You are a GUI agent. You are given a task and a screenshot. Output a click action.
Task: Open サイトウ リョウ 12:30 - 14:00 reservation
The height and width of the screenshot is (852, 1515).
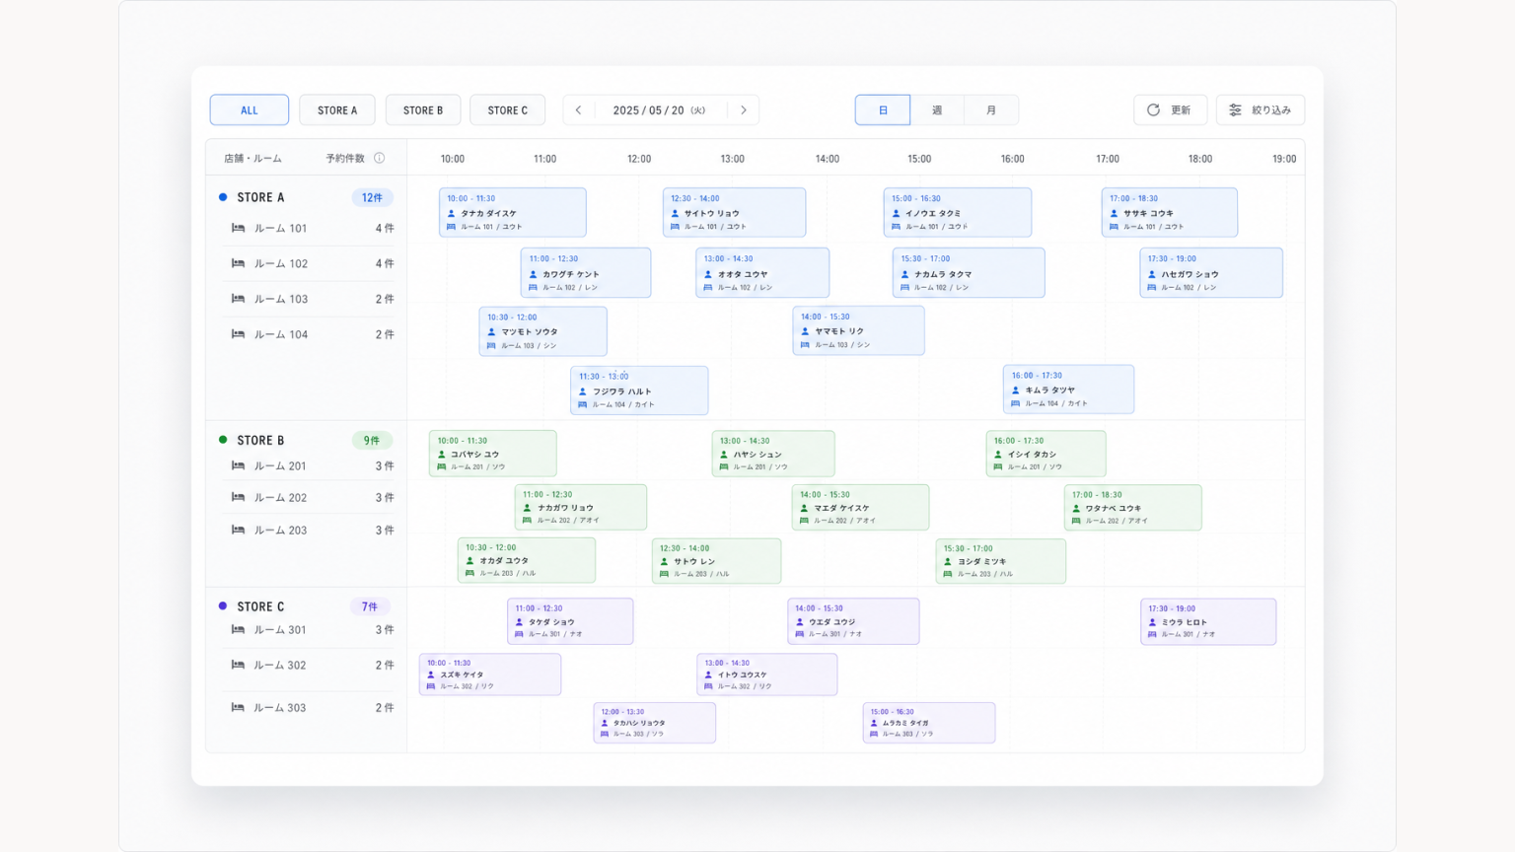click(734, 212)
